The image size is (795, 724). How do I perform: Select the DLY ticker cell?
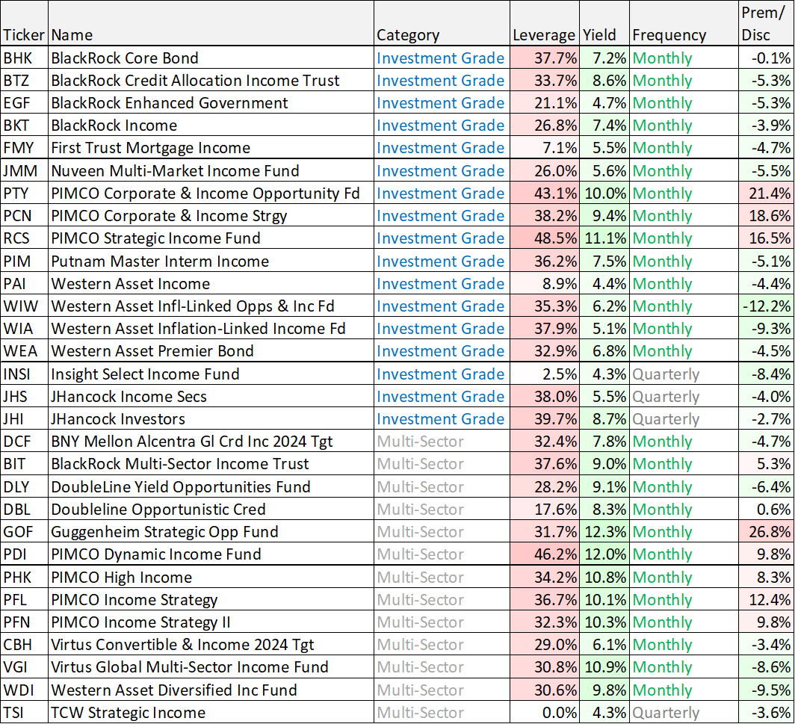click(x=24, y=486)
